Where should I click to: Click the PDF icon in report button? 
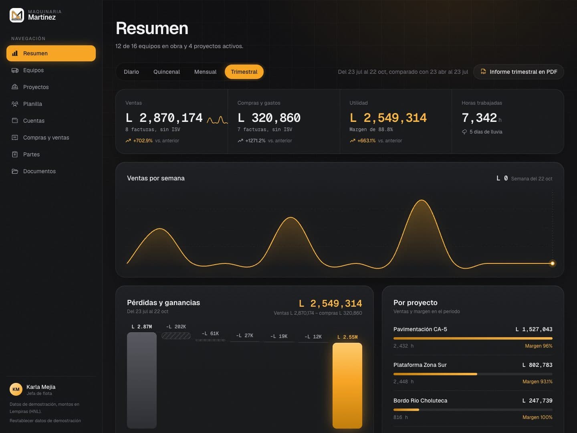coord(483,72)
